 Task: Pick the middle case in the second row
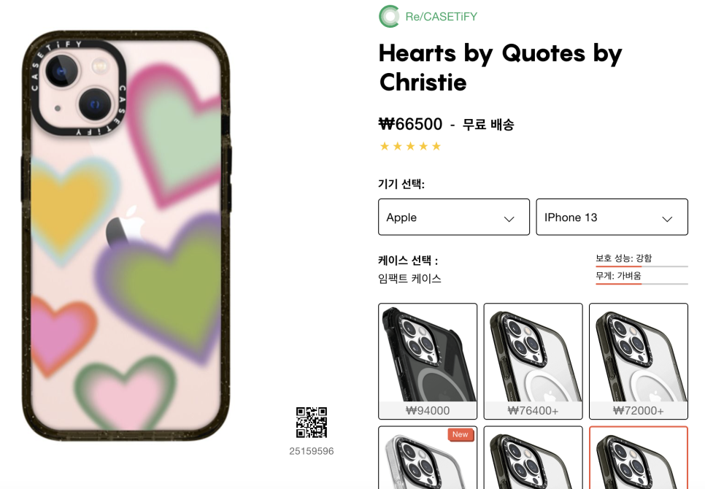[533, 458]
